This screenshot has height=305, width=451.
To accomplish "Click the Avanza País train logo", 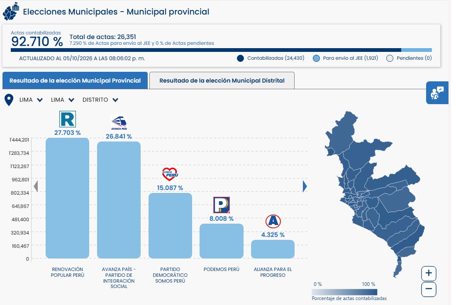I will click(x=119, y=122).
